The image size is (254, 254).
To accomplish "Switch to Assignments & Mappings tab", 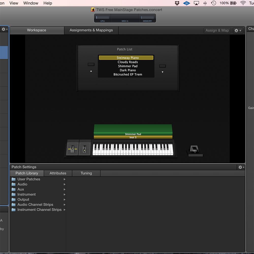I will click(91, 30).
